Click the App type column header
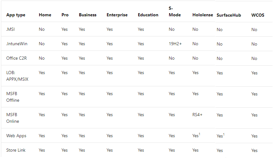 tap(16, 15)
